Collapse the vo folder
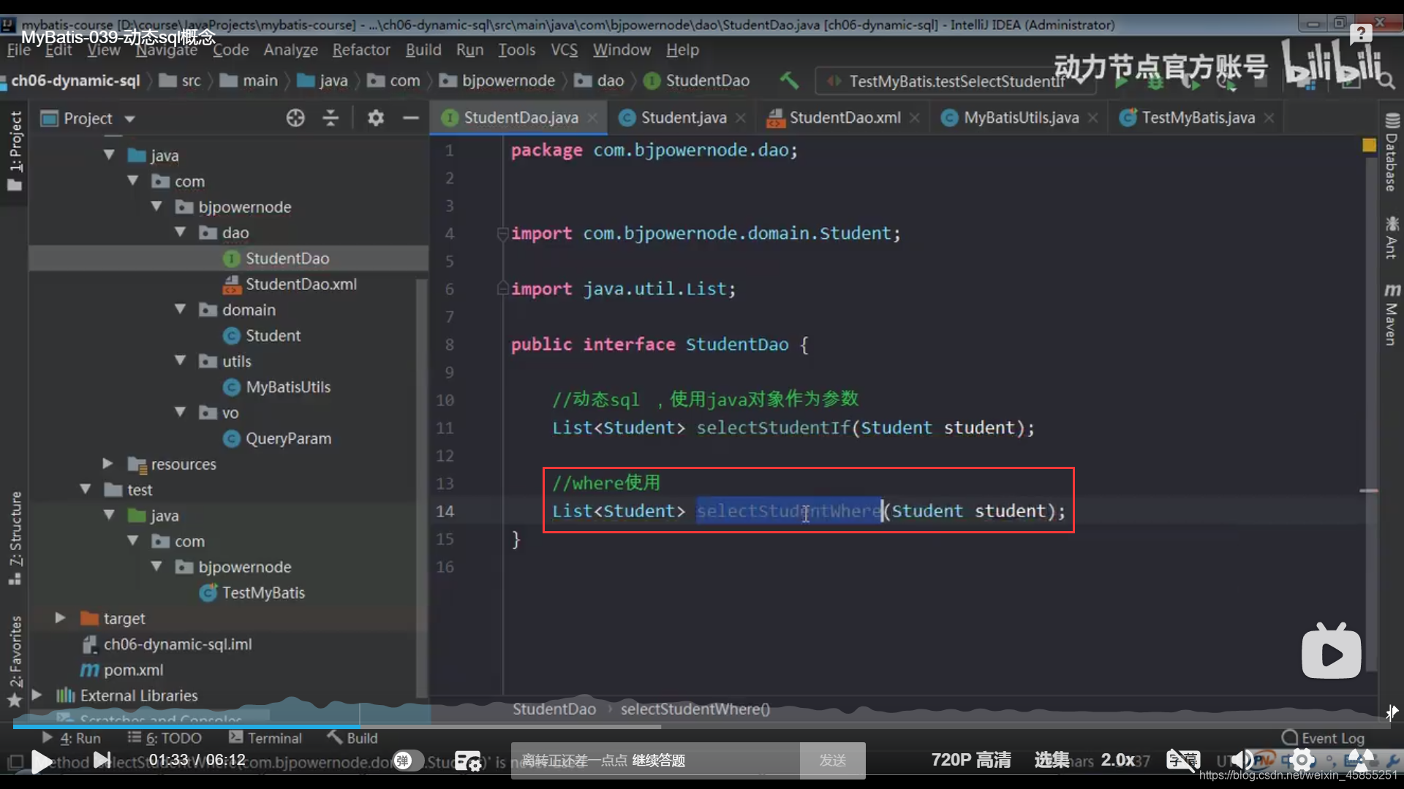This screenshot has height=789, width=1404. coord(181,412)
